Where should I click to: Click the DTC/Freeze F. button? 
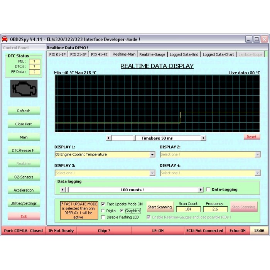[24, 150]
